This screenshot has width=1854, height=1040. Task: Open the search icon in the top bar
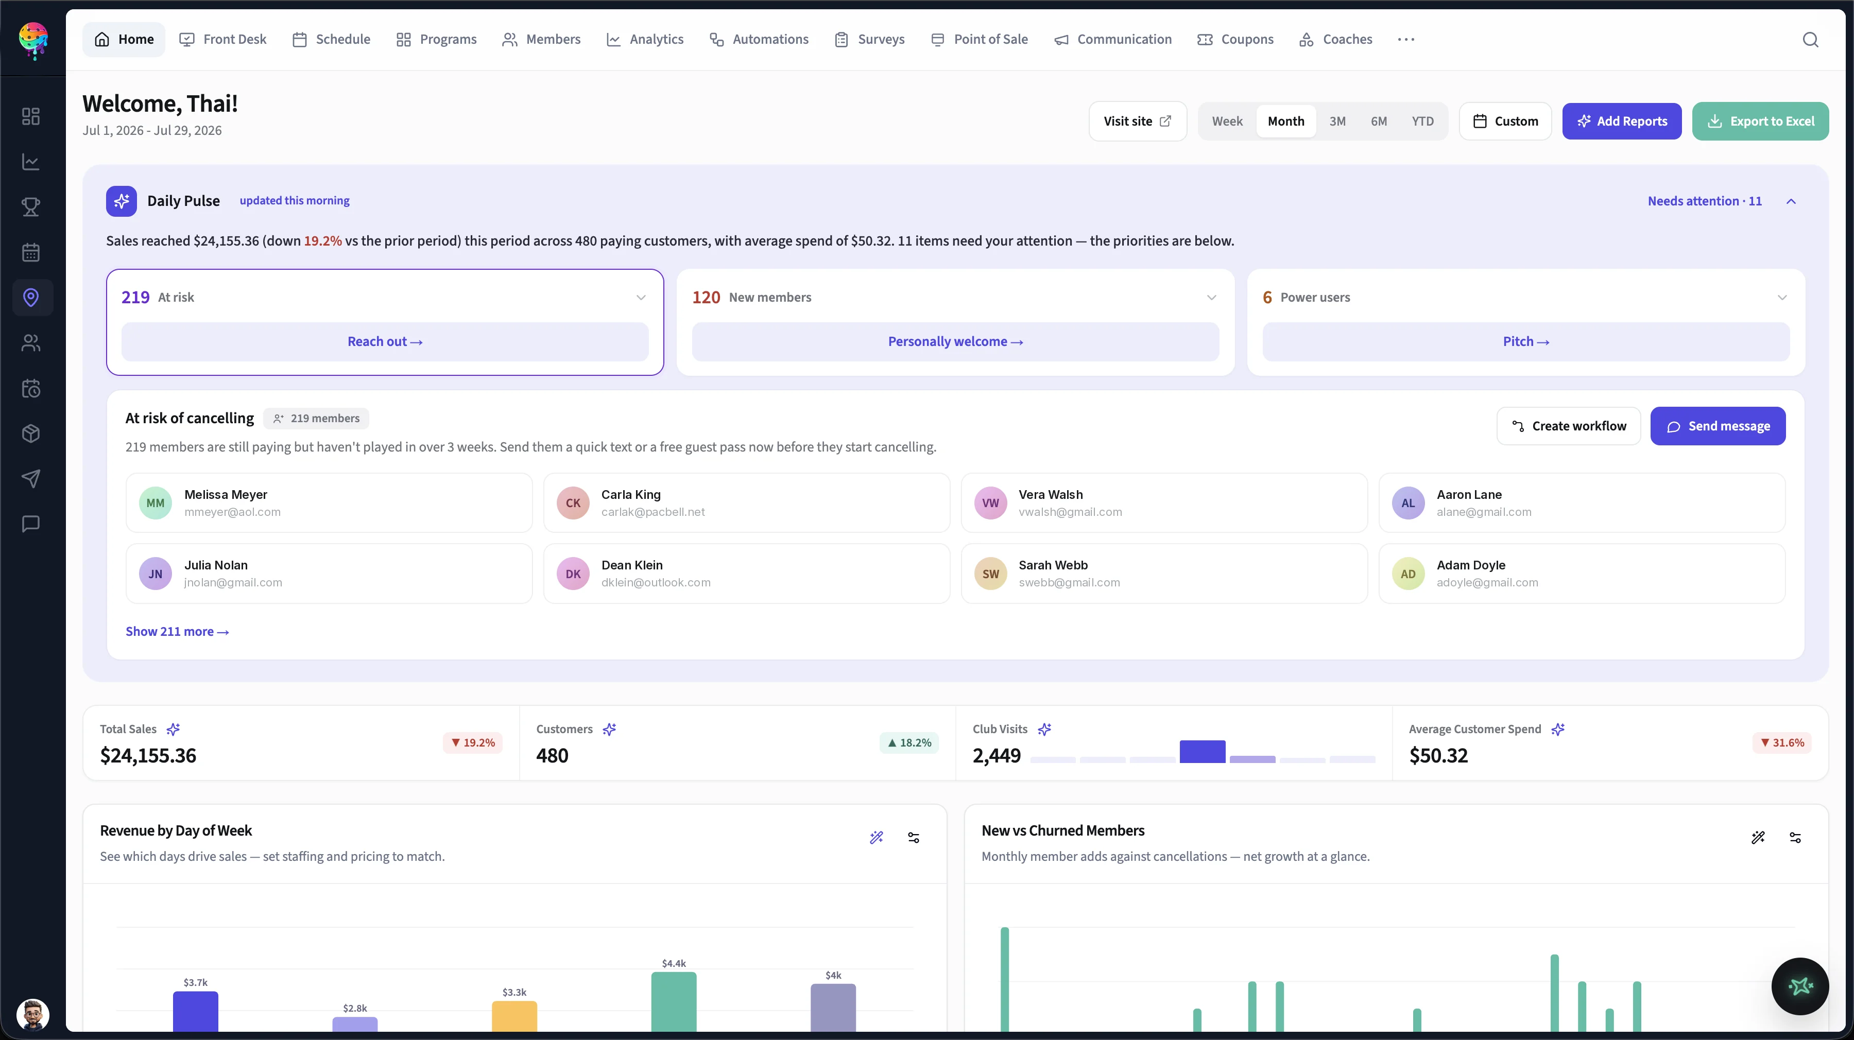[x=1810, y=40]
